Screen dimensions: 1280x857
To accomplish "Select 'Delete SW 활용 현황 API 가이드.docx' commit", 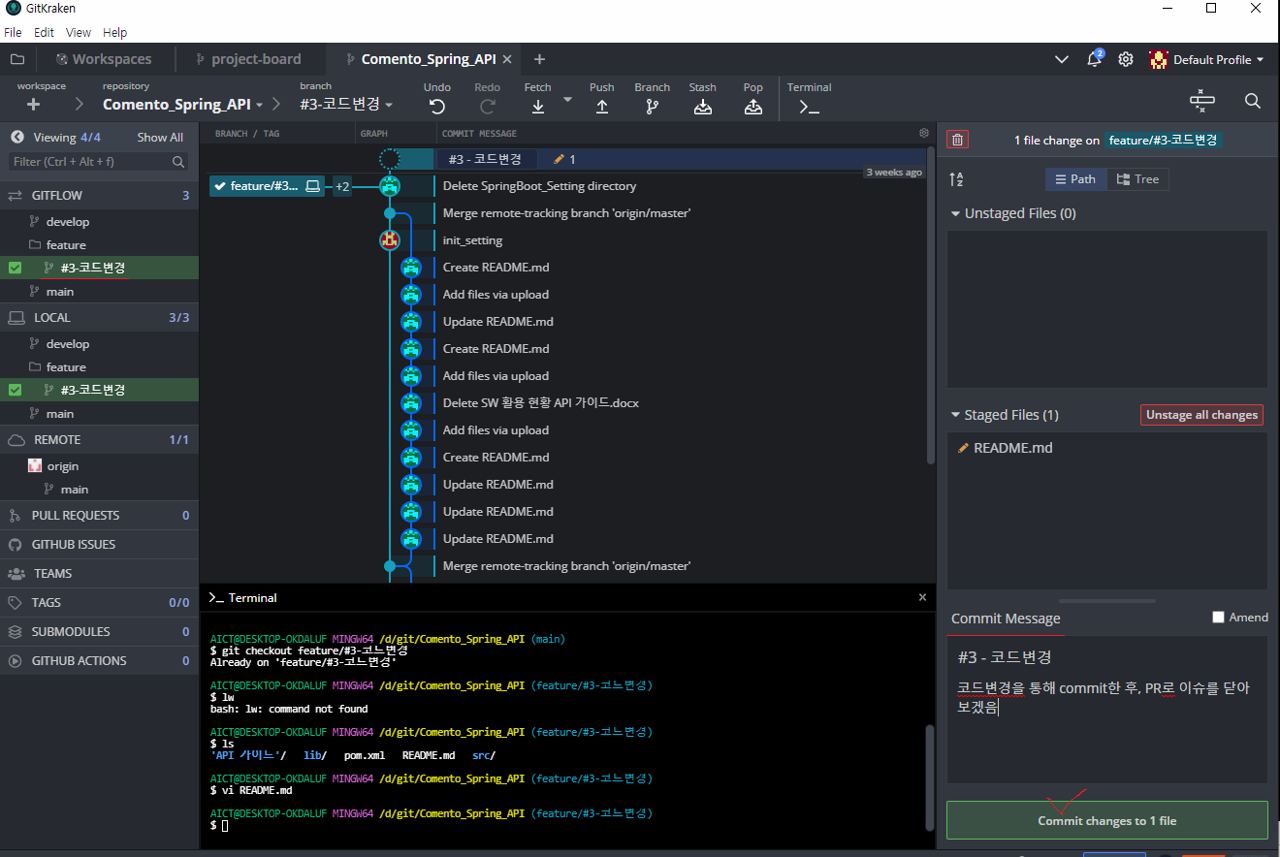I will (x=540, y=403).
